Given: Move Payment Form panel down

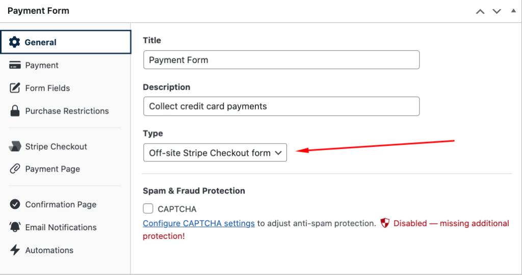Looking at the screenshot, I should [x=497, y=11].
